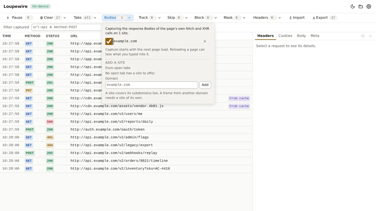This screenshot has width=376, height=211.
Task: Select the admin/flags 401 request
Action: (x=126, y=137)
